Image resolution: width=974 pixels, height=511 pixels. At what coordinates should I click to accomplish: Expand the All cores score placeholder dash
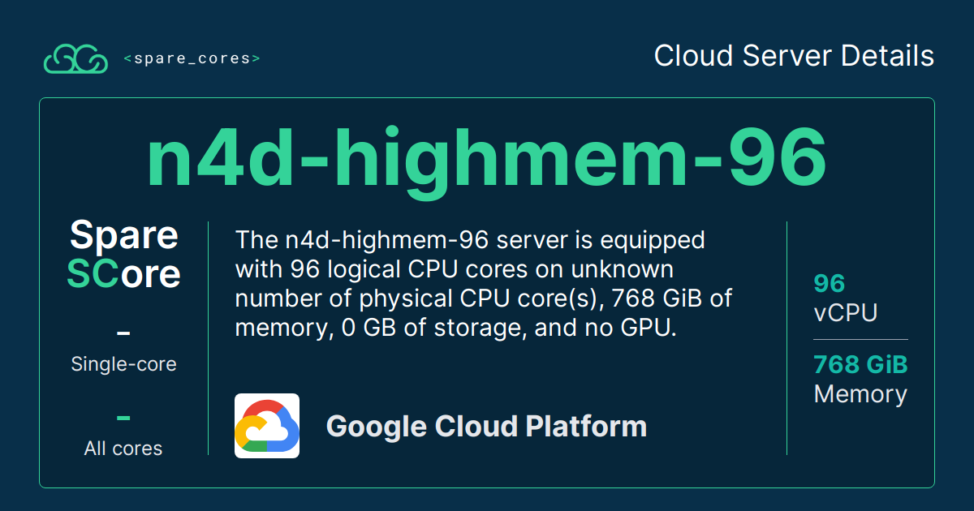coord(123,417)
